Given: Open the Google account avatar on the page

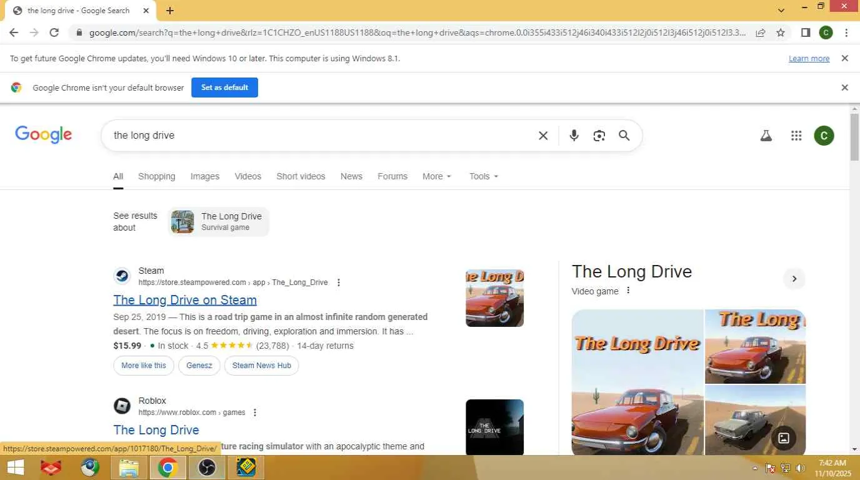Looking at the screenshot, I should 824,136.
